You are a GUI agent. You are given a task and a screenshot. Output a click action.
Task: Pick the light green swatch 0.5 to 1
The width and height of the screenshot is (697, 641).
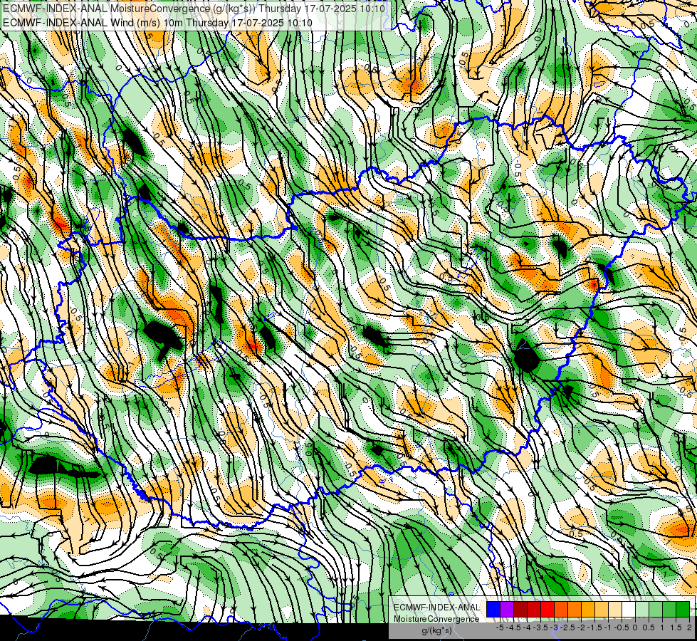[656, 610]
